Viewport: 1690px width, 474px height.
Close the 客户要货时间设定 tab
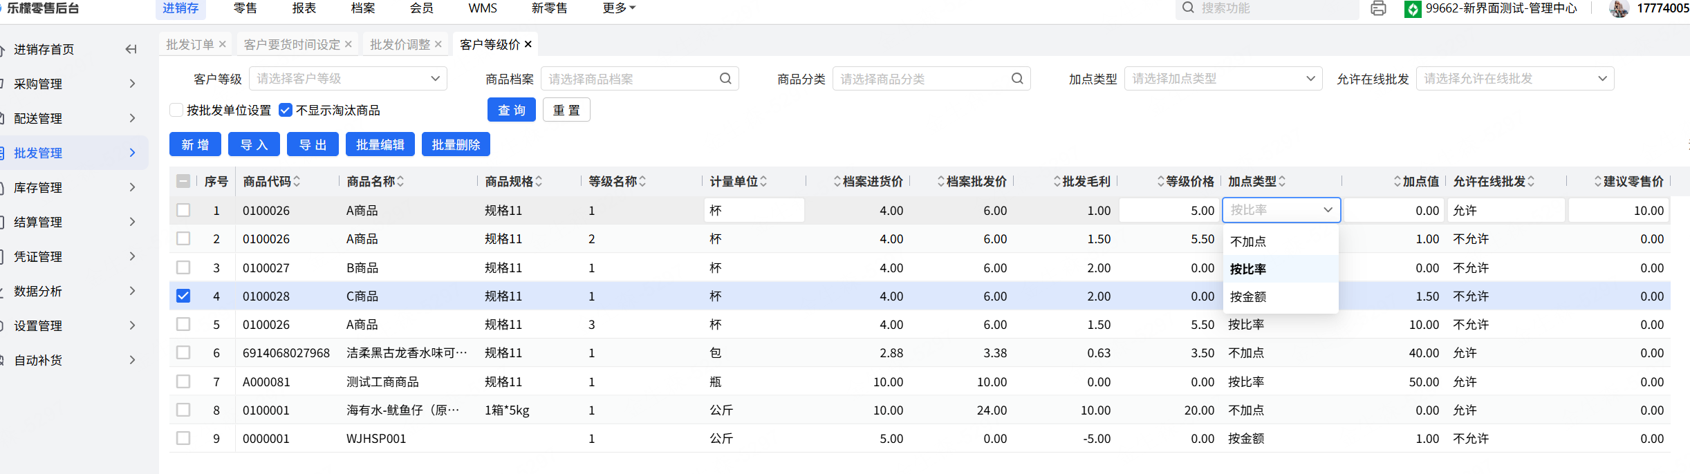(x=349, y=44)
